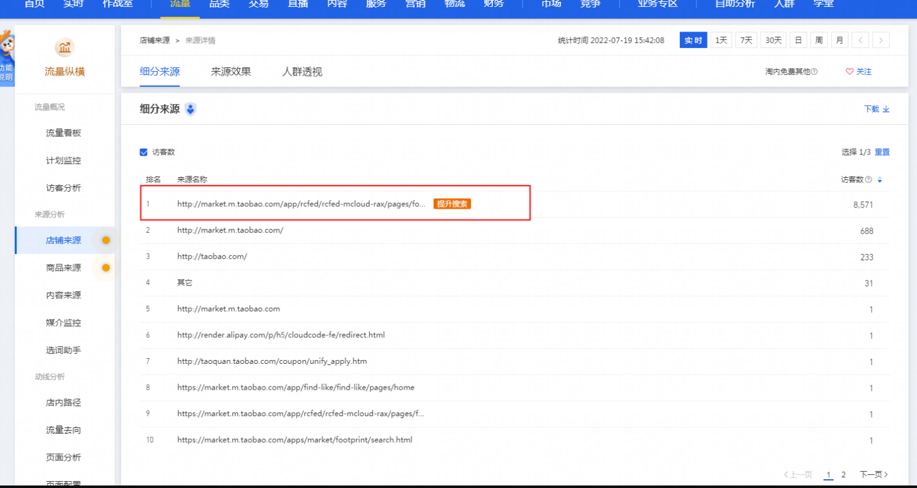Screen dimensions: 917x488
Task: Click the sort arrow on 访客数 column
Action: 880,180
